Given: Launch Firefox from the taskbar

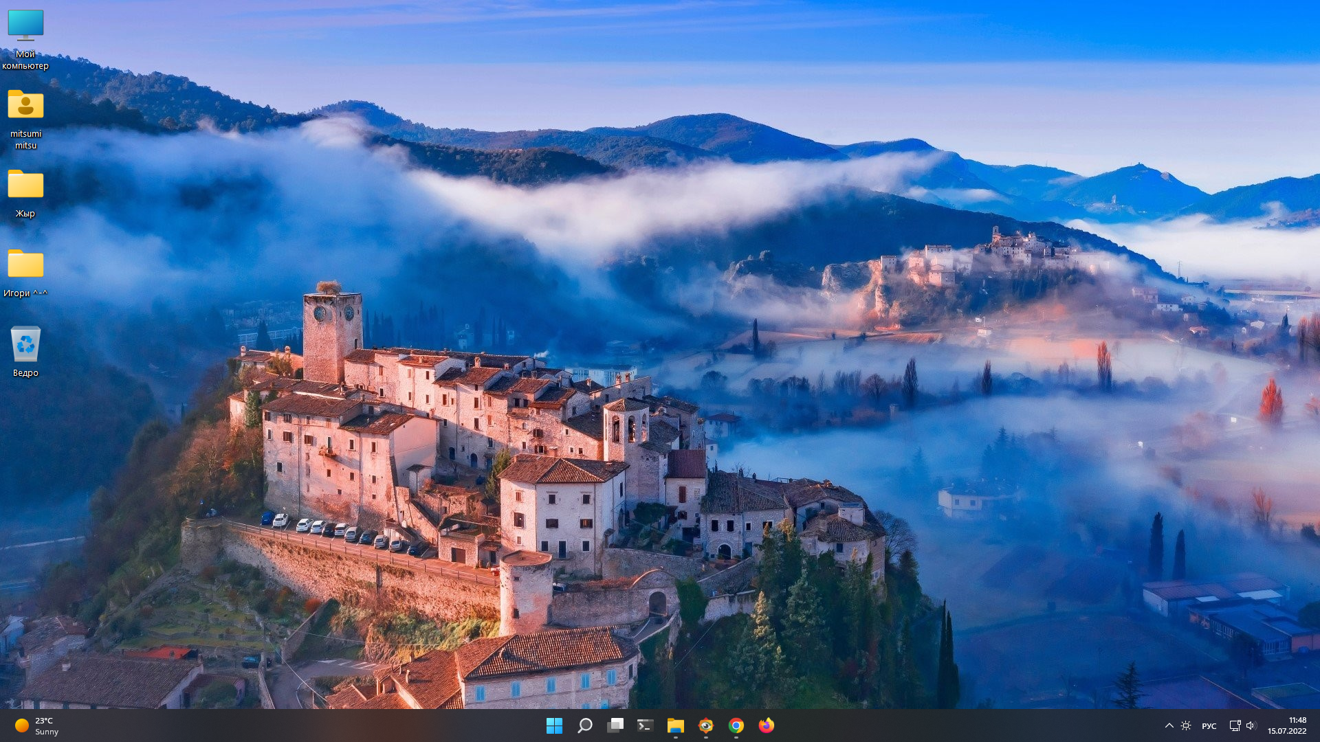Looking at the screenshot, I should (x=766, y=726).
